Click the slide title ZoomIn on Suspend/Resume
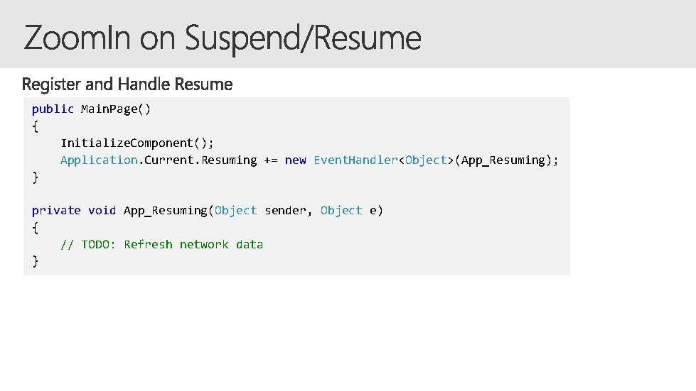696x391 pixels. click(223, 38)
